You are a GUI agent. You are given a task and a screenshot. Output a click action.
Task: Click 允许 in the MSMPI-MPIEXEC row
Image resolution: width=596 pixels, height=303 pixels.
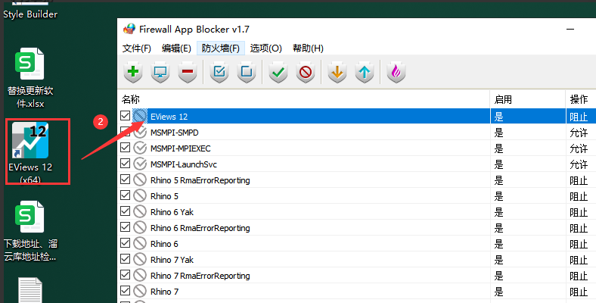579,148
